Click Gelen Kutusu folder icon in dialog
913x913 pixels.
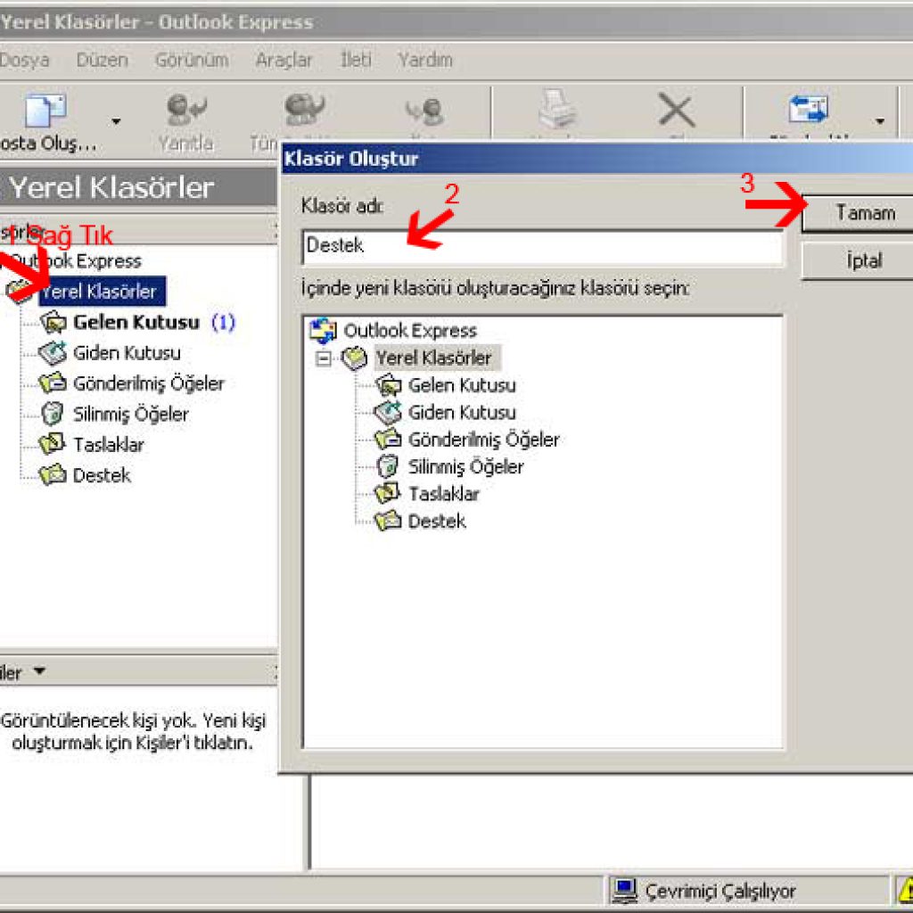[389, 385]
